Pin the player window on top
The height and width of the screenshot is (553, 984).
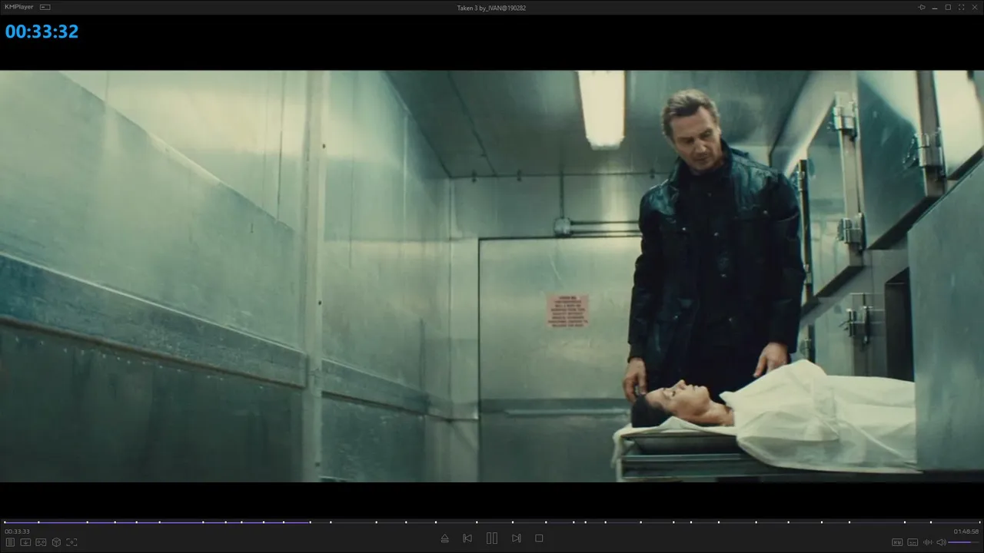[x=922, y=7]
